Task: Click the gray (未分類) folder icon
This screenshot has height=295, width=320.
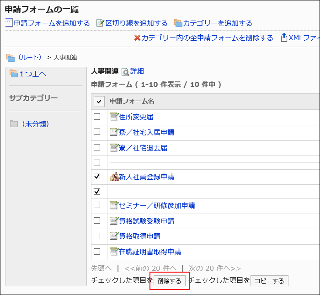Action: (14, 123)
